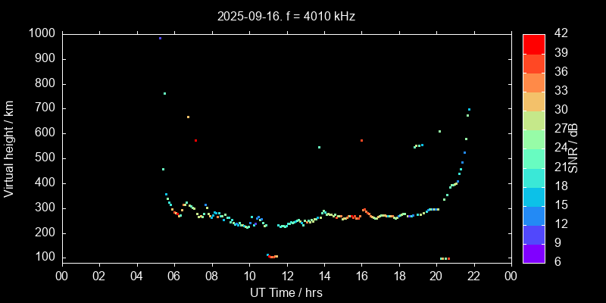This screenshot has width=606, height=303.
Task: Pick the cyan 15–18 dB colorbar band
Action: pos(533,196)
